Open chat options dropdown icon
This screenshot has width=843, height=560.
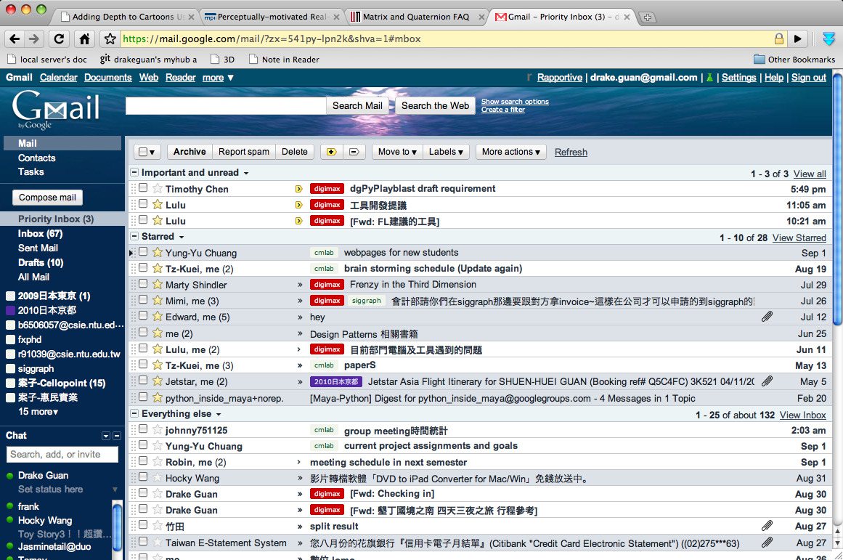click(106, 436)
